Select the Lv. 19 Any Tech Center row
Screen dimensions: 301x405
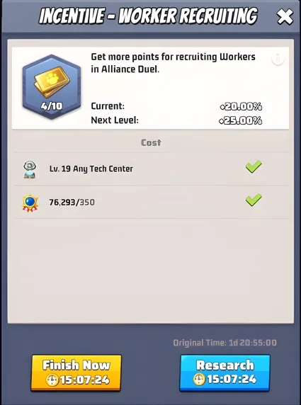pyautogui.click(x=152, y=169)
